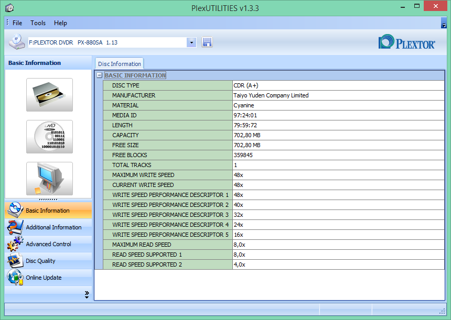451x320 pixels.
Task: Click the PlexUTILITIES title bar app icon
Action: (9, 8)
